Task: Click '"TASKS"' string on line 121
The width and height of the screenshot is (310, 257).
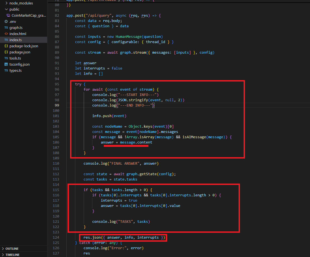Action: tap(125, 221)
